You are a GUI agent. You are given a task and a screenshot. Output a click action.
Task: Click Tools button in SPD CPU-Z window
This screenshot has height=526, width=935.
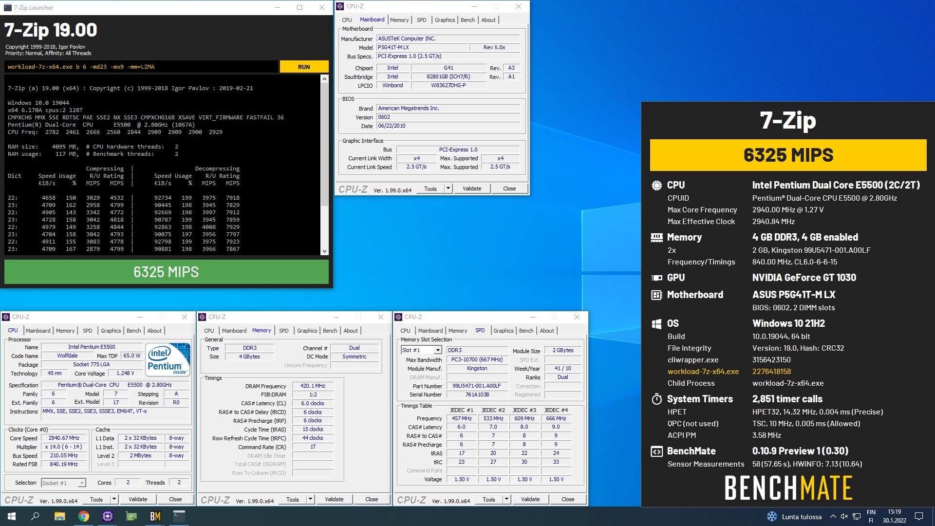tap(489, 499)
